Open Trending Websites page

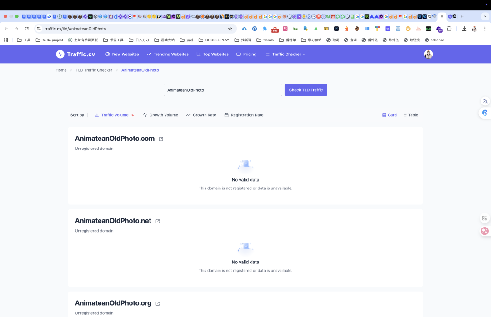168,54
